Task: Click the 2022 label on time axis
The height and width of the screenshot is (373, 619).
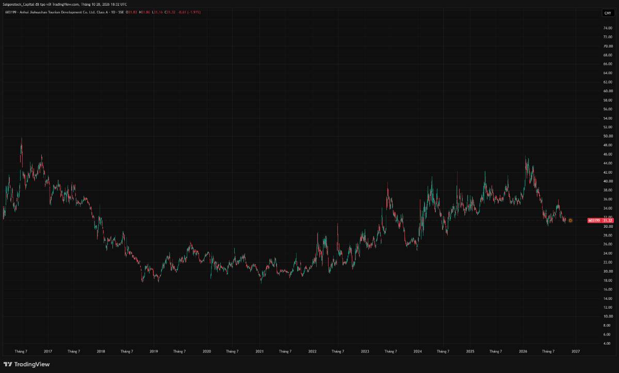Action: [312, 351]
